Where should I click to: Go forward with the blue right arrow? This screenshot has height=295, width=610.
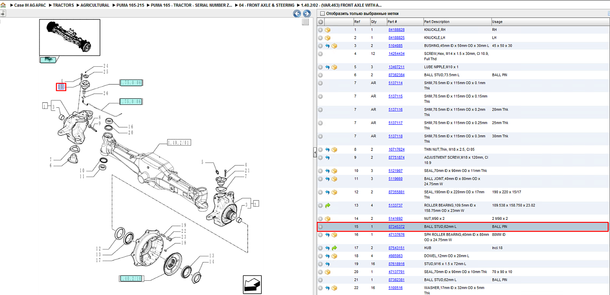click(307, 14)
